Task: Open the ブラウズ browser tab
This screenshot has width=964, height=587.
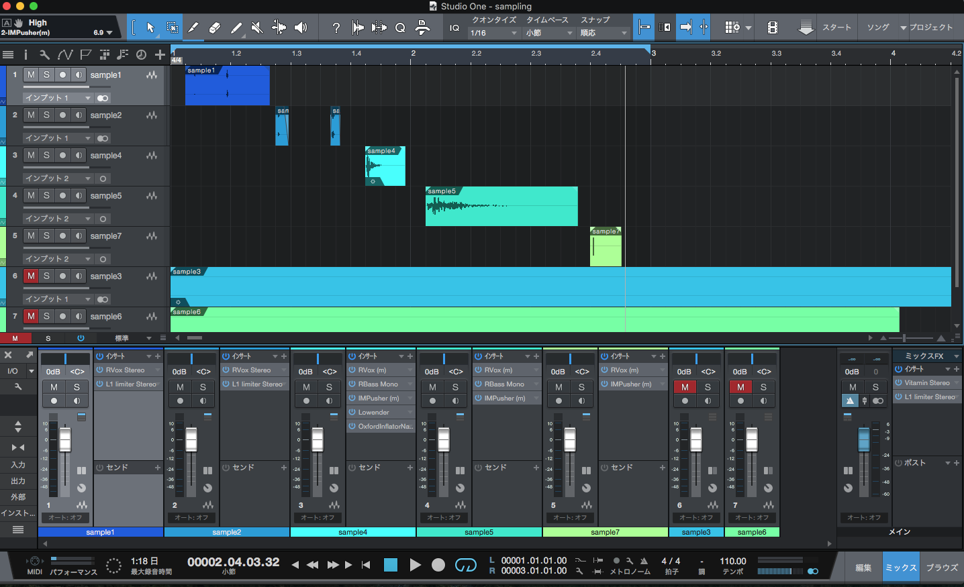Action: click(x=942, y=568)
